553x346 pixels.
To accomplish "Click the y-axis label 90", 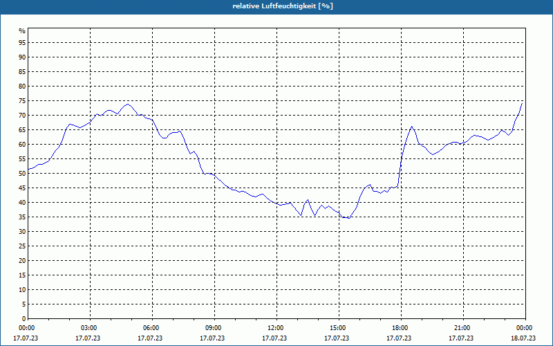I will [22, 57].
